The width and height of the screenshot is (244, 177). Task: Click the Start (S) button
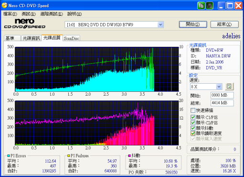tap(193, 24)
